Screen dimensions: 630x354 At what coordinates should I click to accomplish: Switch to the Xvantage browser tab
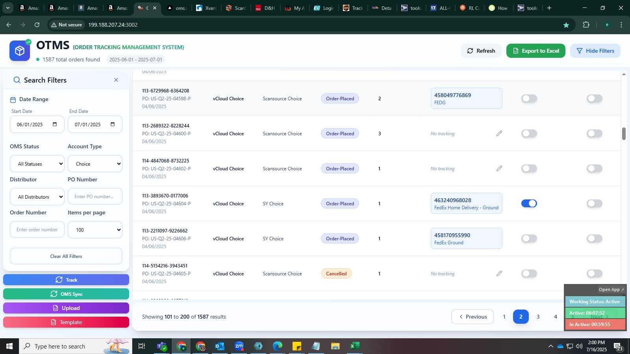[x=206, y=8]
